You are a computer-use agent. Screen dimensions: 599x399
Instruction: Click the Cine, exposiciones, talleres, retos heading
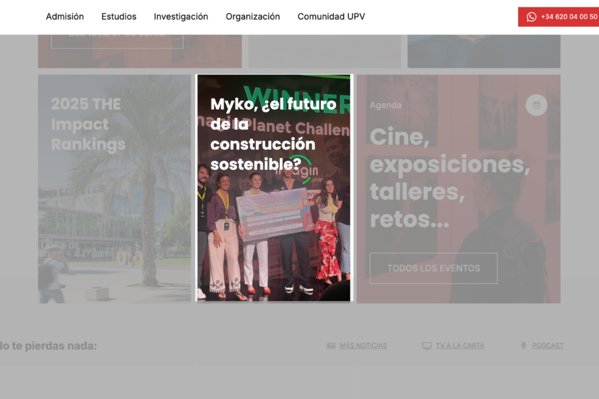point(449,178)
